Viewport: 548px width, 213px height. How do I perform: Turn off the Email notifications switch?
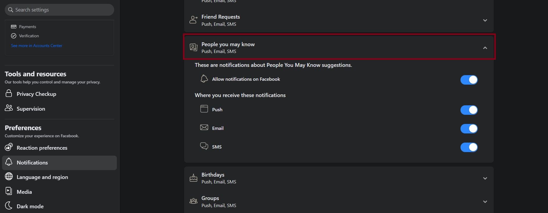[469, 128]
